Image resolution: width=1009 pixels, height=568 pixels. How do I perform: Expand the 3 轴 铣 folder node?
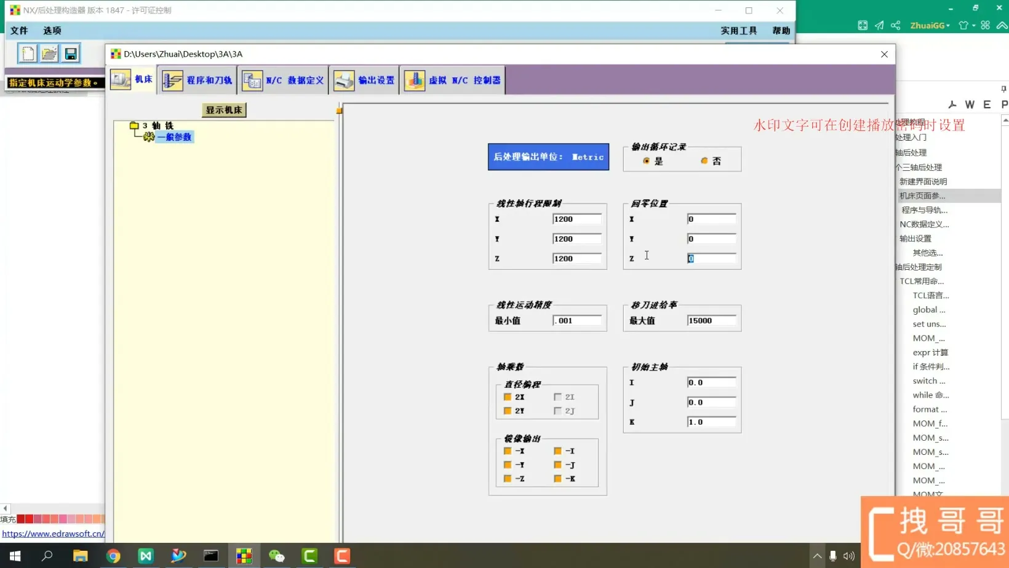click(134, 125)
